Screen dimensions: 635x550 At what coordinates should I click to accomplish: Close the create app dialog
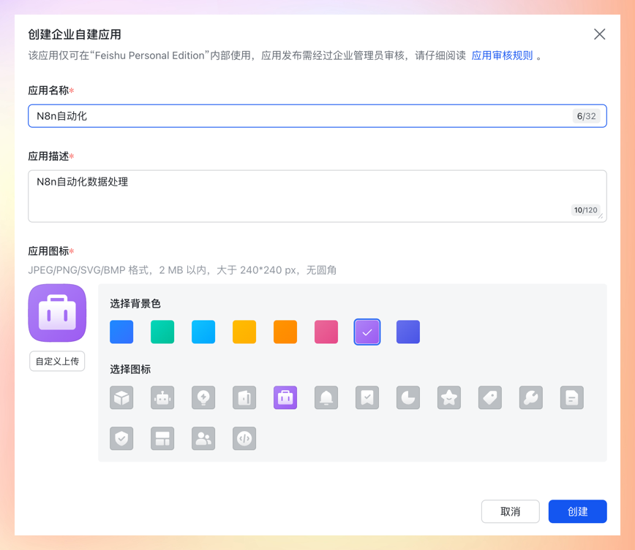[x=599, y=34]
